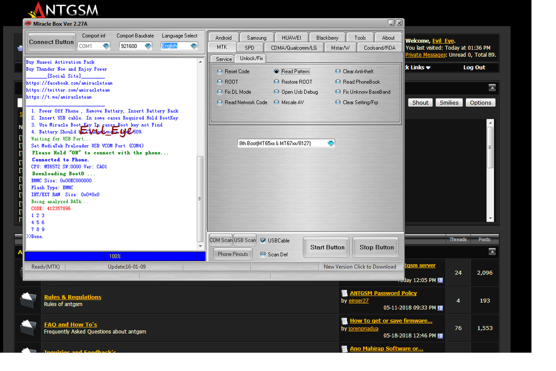556x371 pixels.
Task: Go to last post icon beside 12:46 PM
Action: click(x=440, y=336)
